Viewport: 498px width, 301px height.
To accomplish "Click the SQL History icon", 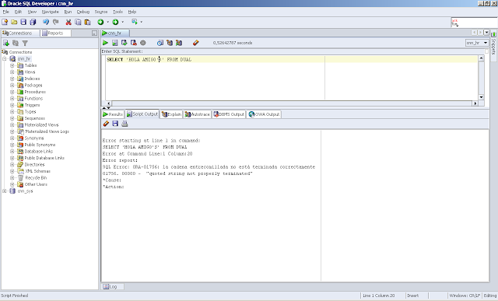I will point(160,43).
